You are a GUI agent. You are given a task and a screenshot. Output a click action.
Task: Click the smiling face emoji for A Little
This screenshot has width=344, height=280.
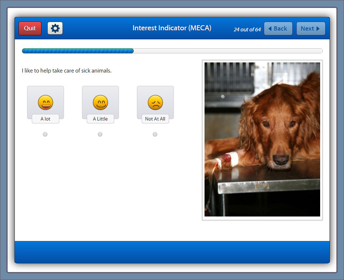coord(100,102)
